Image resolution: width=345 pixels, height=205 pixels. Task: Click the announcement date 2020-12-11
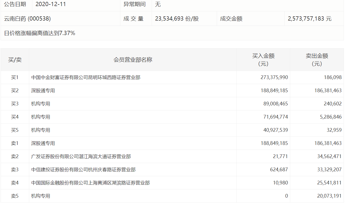(51, 4)
